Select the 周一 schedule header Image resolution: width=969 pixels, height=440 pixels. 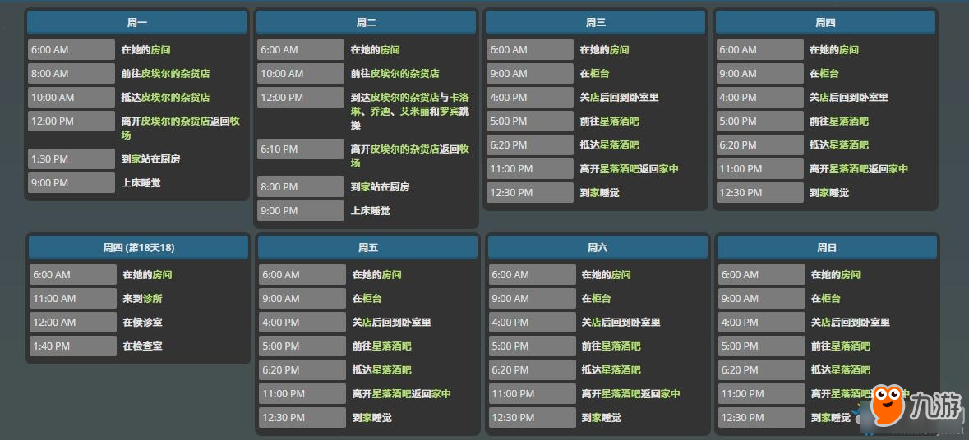[x=136, y=23]
